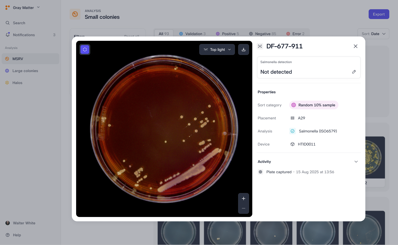The width and height of the screenshot is (398, 245).
Task: Click the Help question mark icon
Action: pos(8,235)
